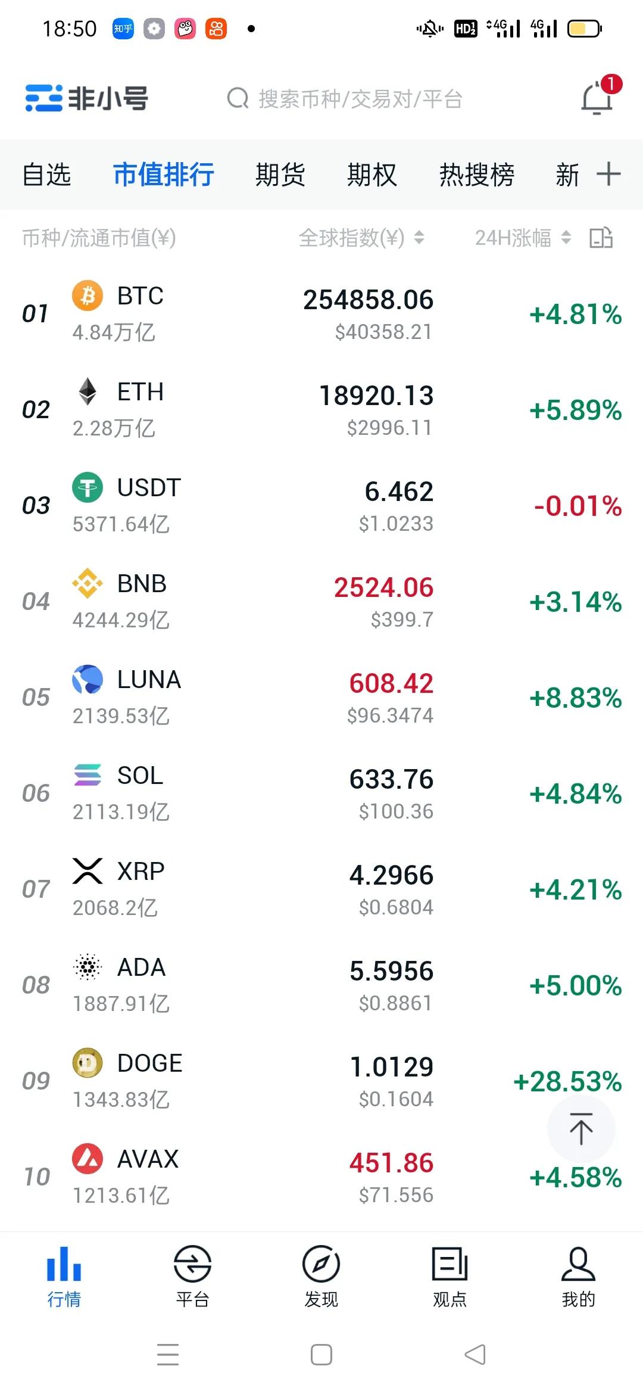
Task: Open the 发现 compass icon
Action: 321,1263
